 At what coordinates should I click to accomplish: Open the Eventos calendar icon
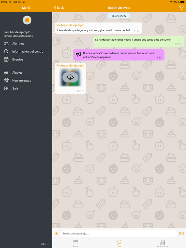(6, 59)
